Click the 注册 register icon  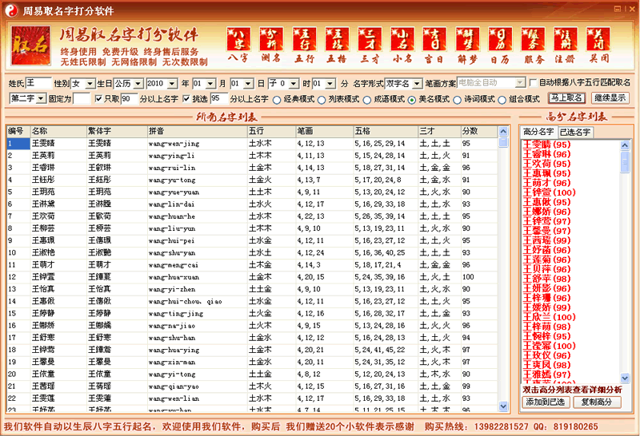click(x=565, y=45)
